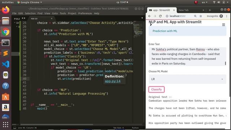Image resolution: width=231 pixels, height=130 pixels.
Task: Open the Tools menu
Action: point(63,13)
